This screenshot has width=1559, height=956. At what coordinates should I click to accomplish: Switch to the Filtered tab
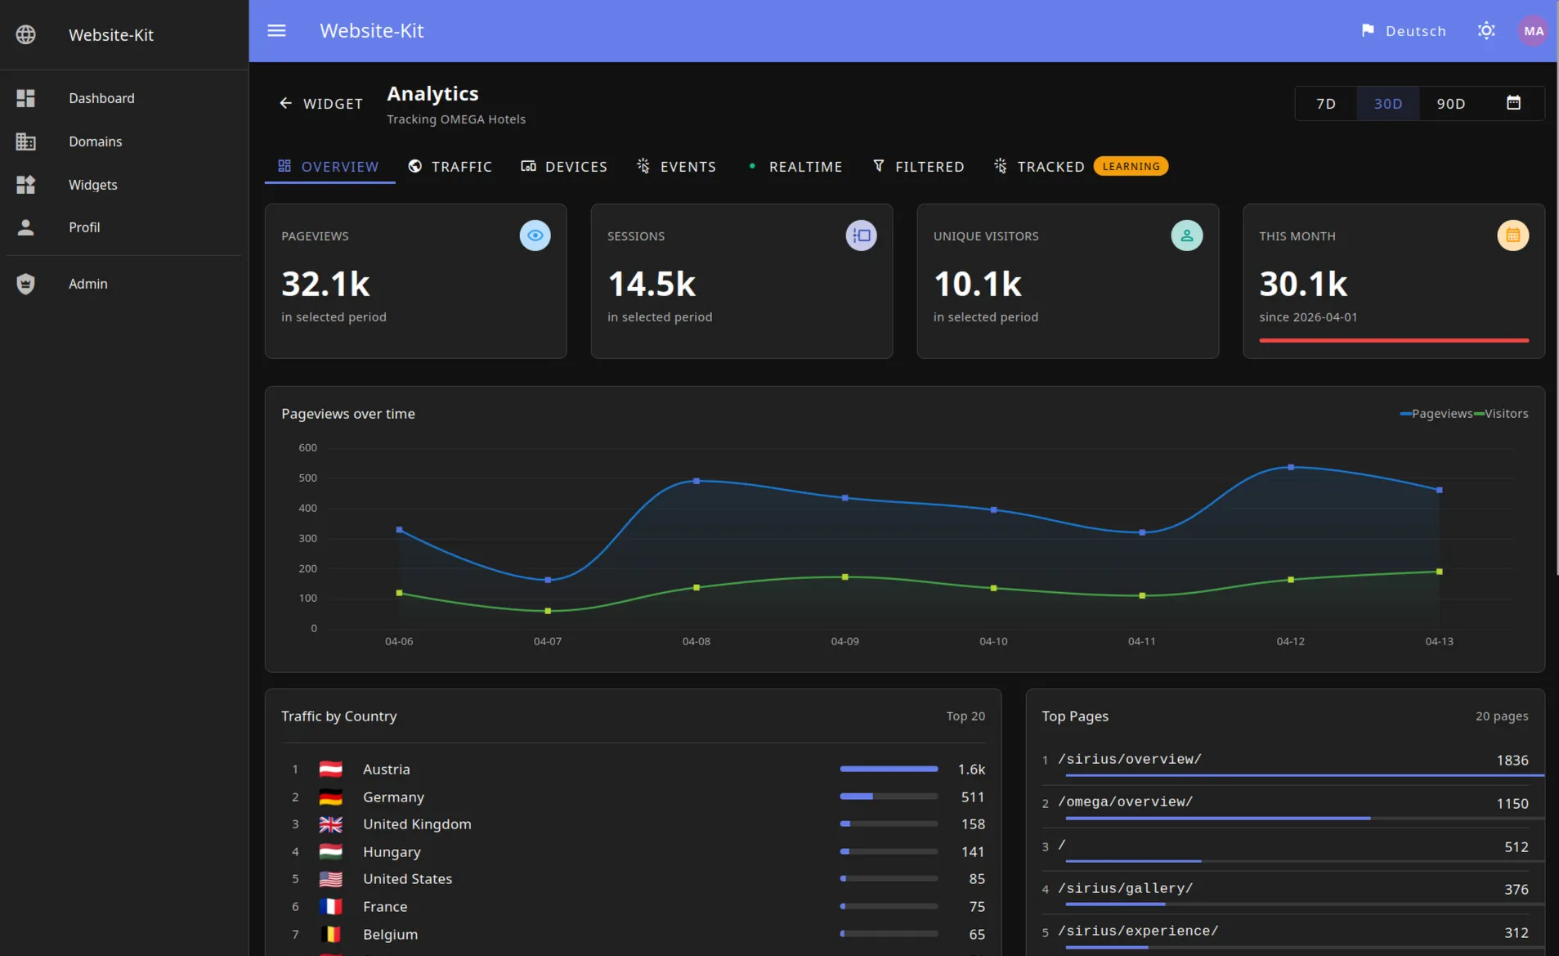pyautogui.click(x=918, y=166)
